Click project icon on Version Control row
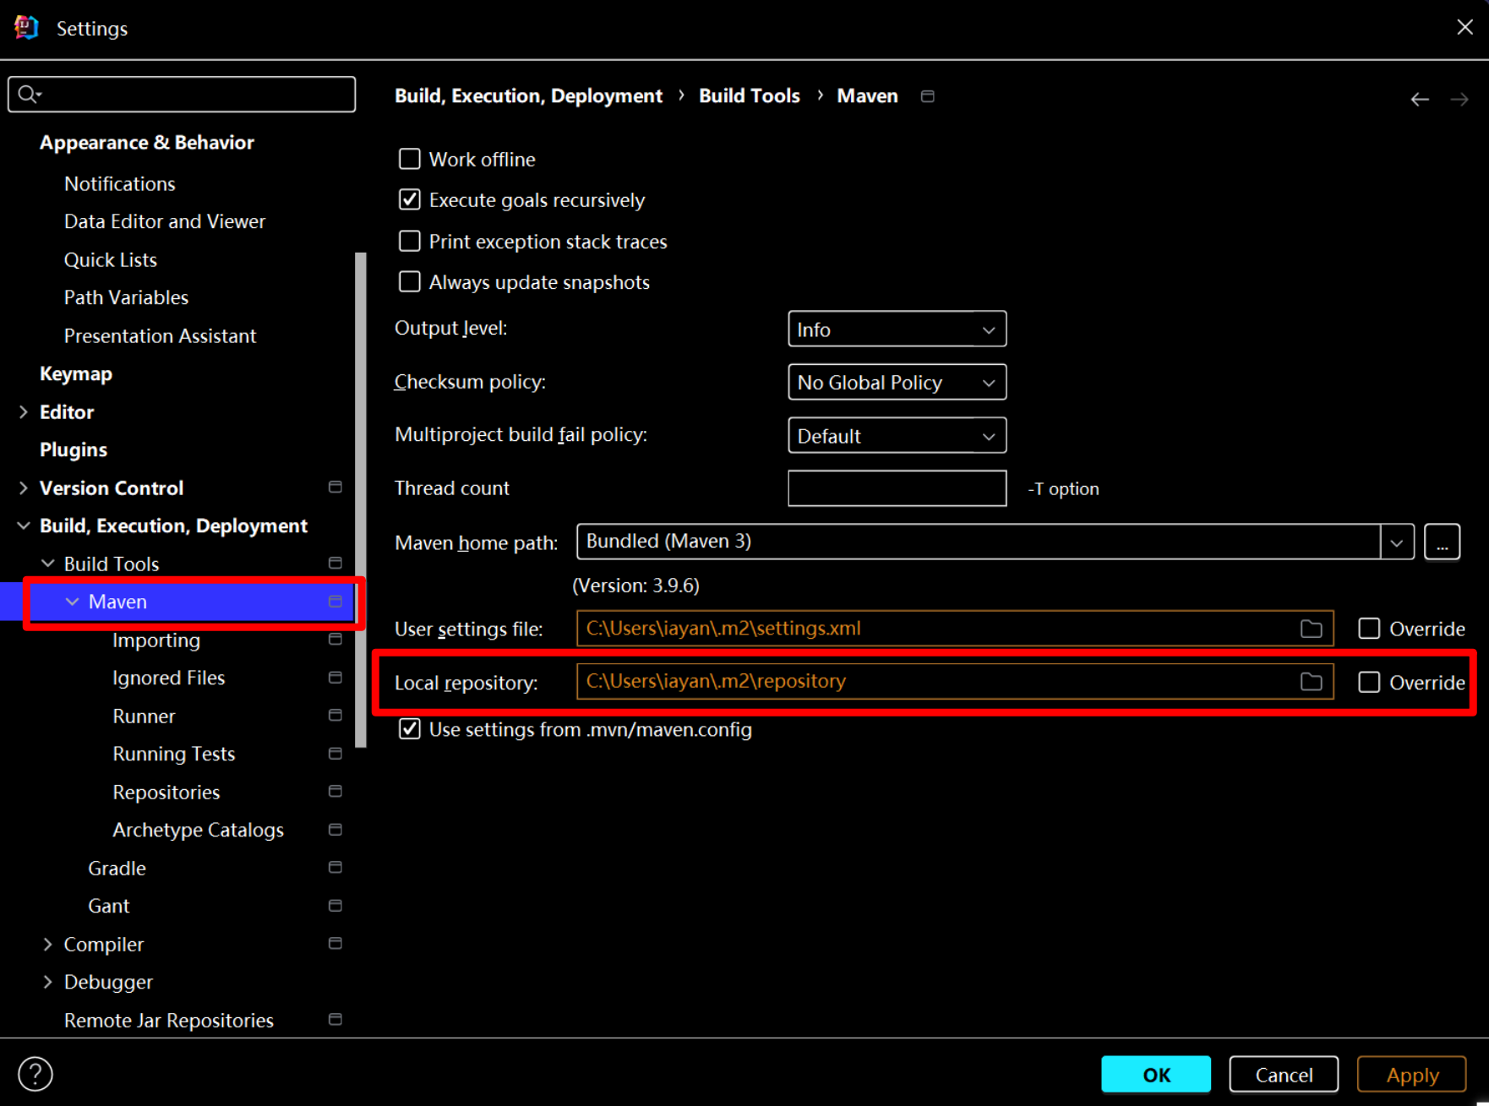Viewport: 1489px width, 1106px height. coord(335,488)
